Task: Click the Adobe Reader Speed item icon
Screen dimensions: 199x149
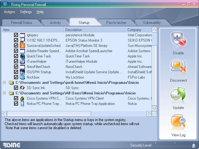Action: pyautogui.click(x=22, y=51)
